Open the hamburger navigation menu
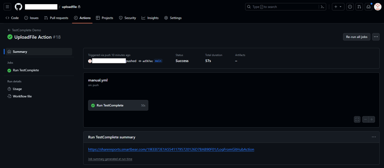384x168 pixels. tap(7, 7)
